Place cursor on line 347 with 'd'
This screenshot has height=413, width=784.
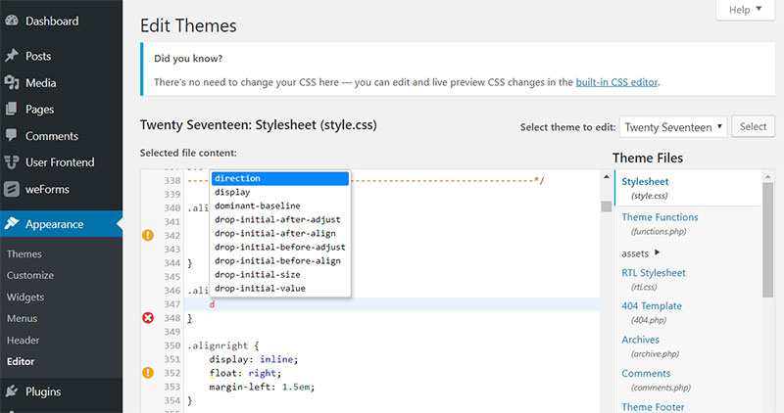point(392,304)
